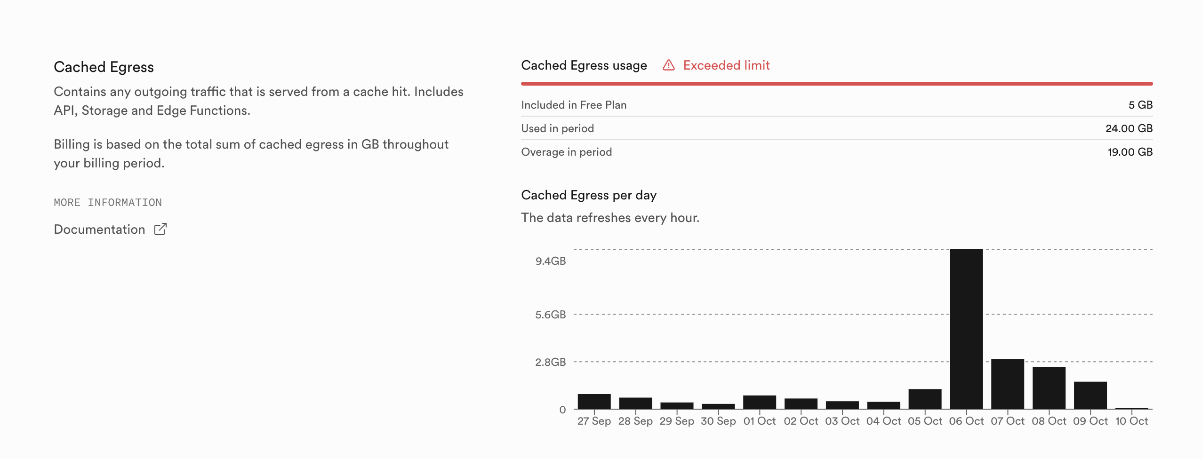Open the Documentation link
The width and height of the screenshot is (1202, 459).
[99, 229]
